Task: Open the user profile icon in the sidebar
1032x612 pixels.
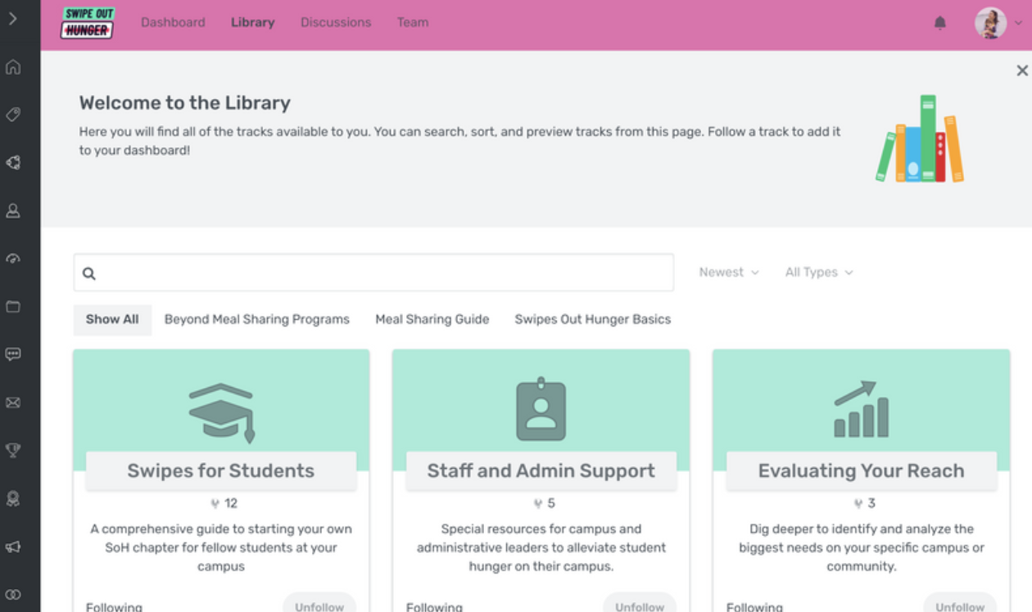Action: point(13,211)
